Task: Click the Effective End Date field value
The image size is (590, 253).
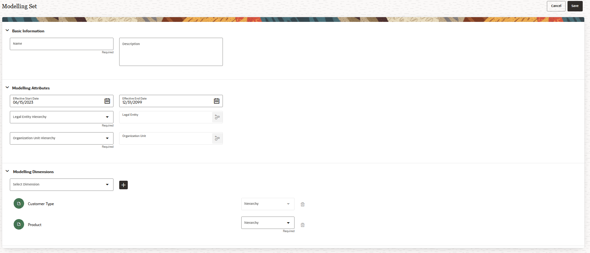Action: point(132,102)
